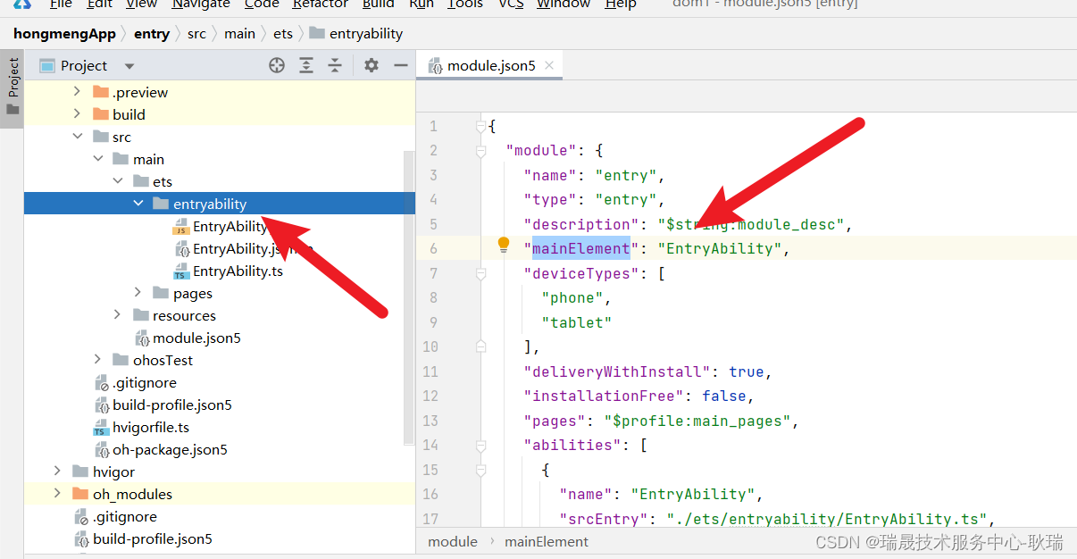This screenshot has height=559, width=1077.
Task: Open the Refactor menu
Action: (x=321, y=4)
